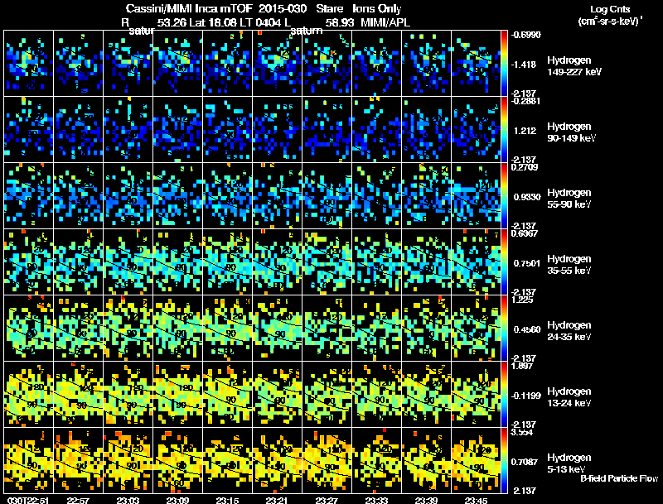
Task: Click the 'Log Cnts' scale heading
Action: pyautogui.click(x=610, y=9)
